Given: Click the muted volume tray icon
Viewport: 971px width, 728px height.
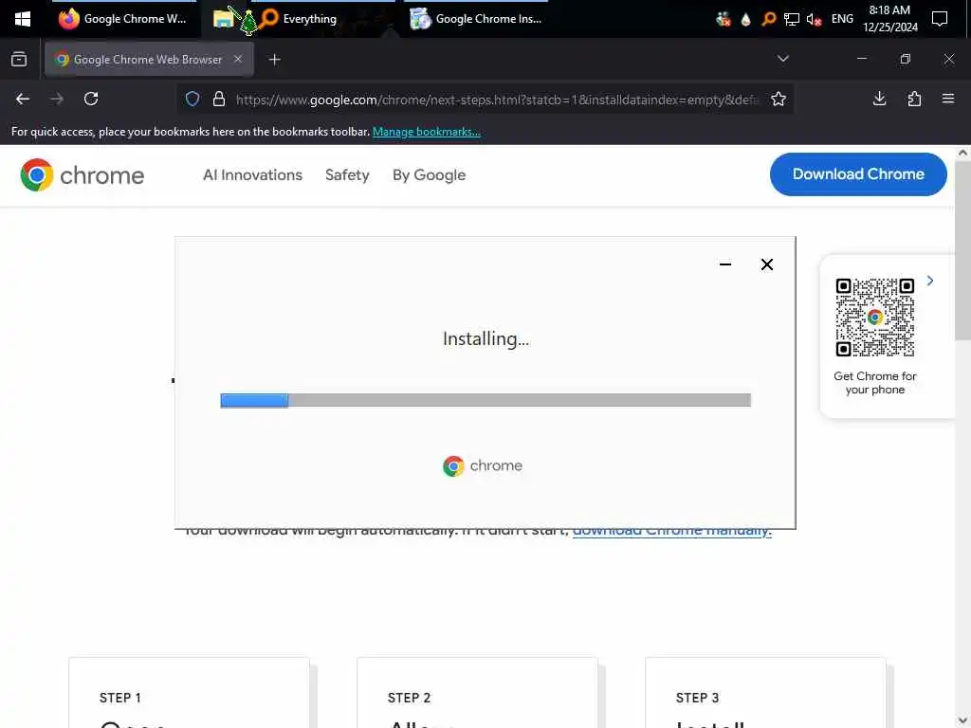Looking at the screenshot, I should tap(814, 19).
